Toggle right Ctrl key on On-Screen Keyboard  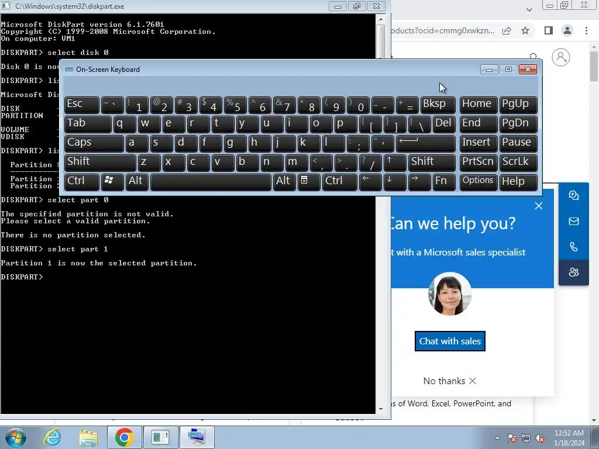pyautogui.click(x=340, y=182)
